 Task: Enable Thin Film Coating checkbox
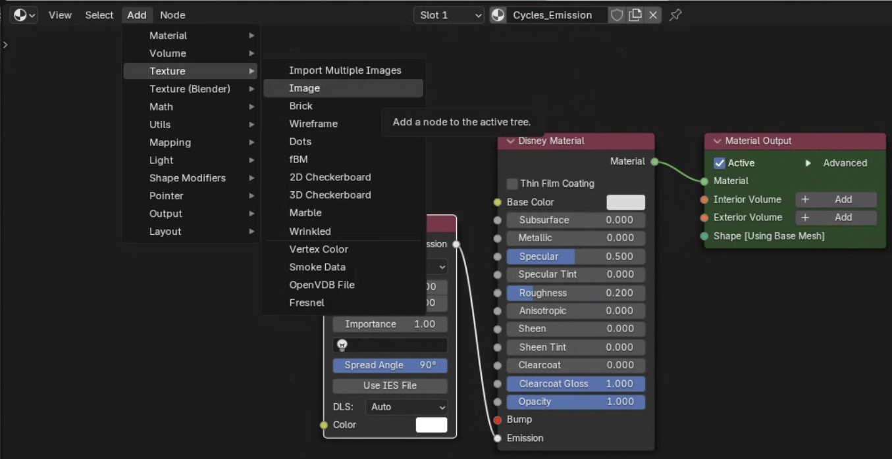pyautogui.click(x=512, y=183)
